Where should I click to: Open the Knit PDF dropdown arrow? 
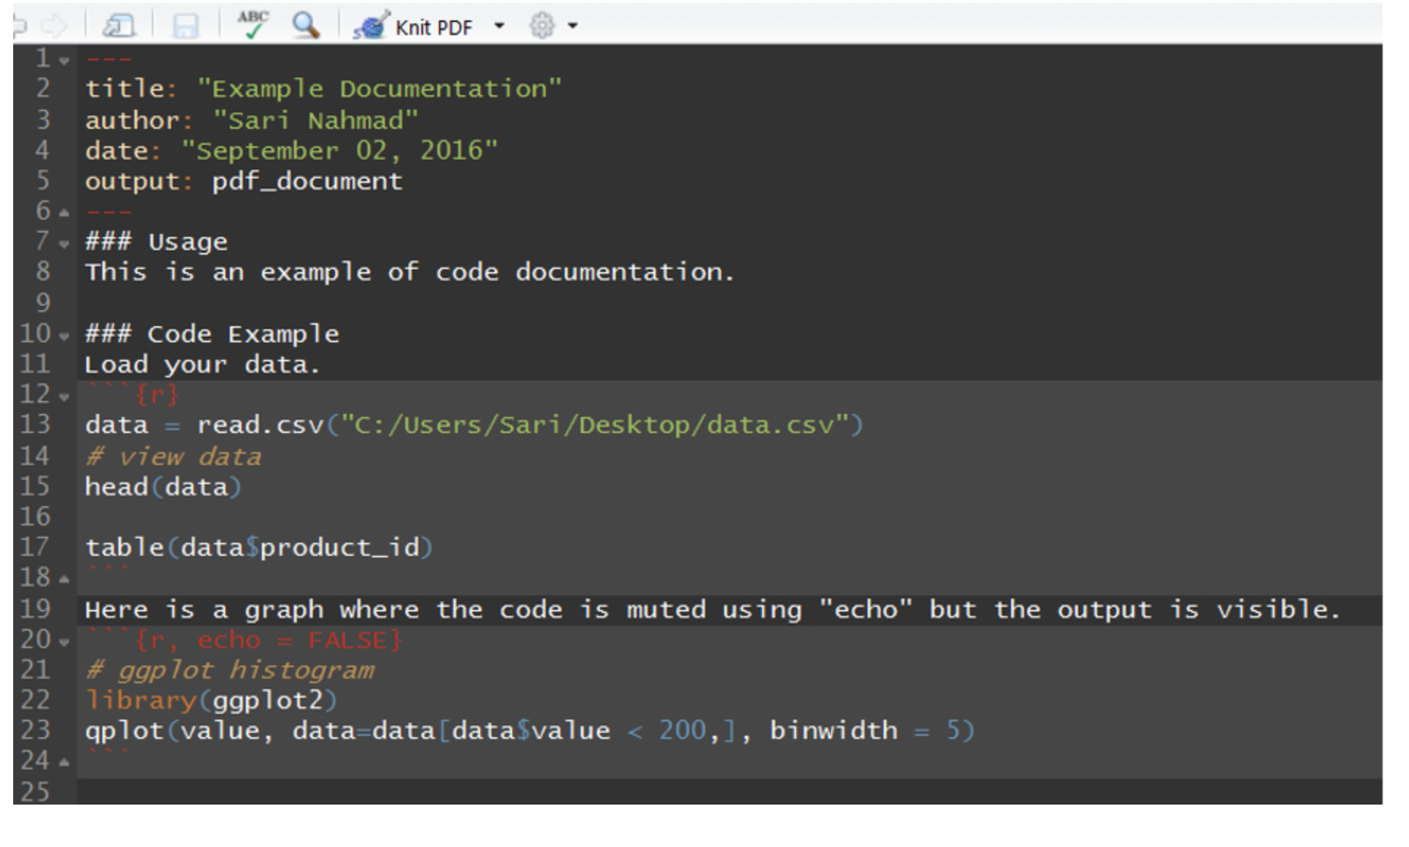click(x=500, y=26)
